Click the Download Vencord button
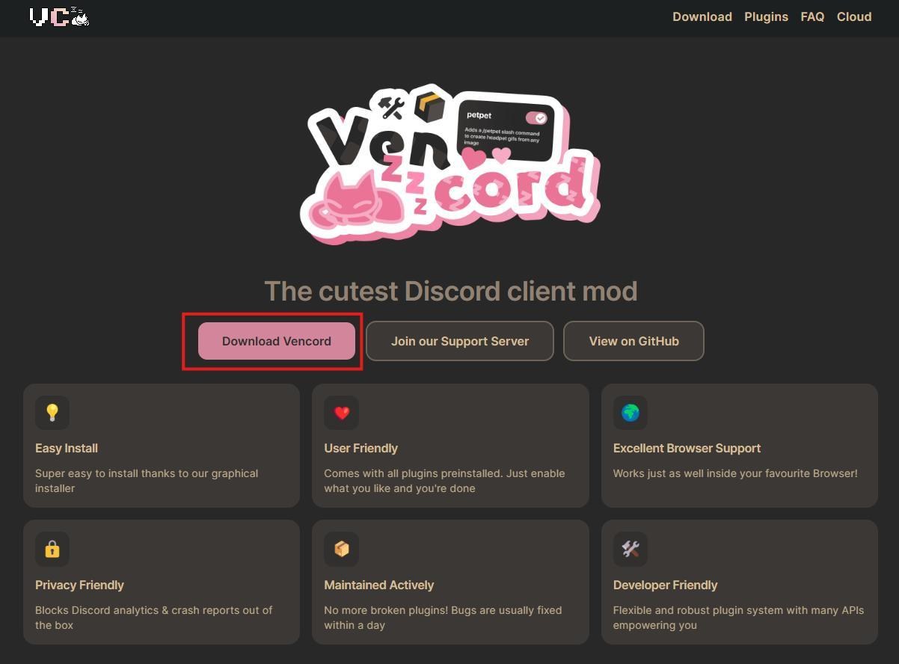This screenshot has width=899, height=664. coord(277,341)
